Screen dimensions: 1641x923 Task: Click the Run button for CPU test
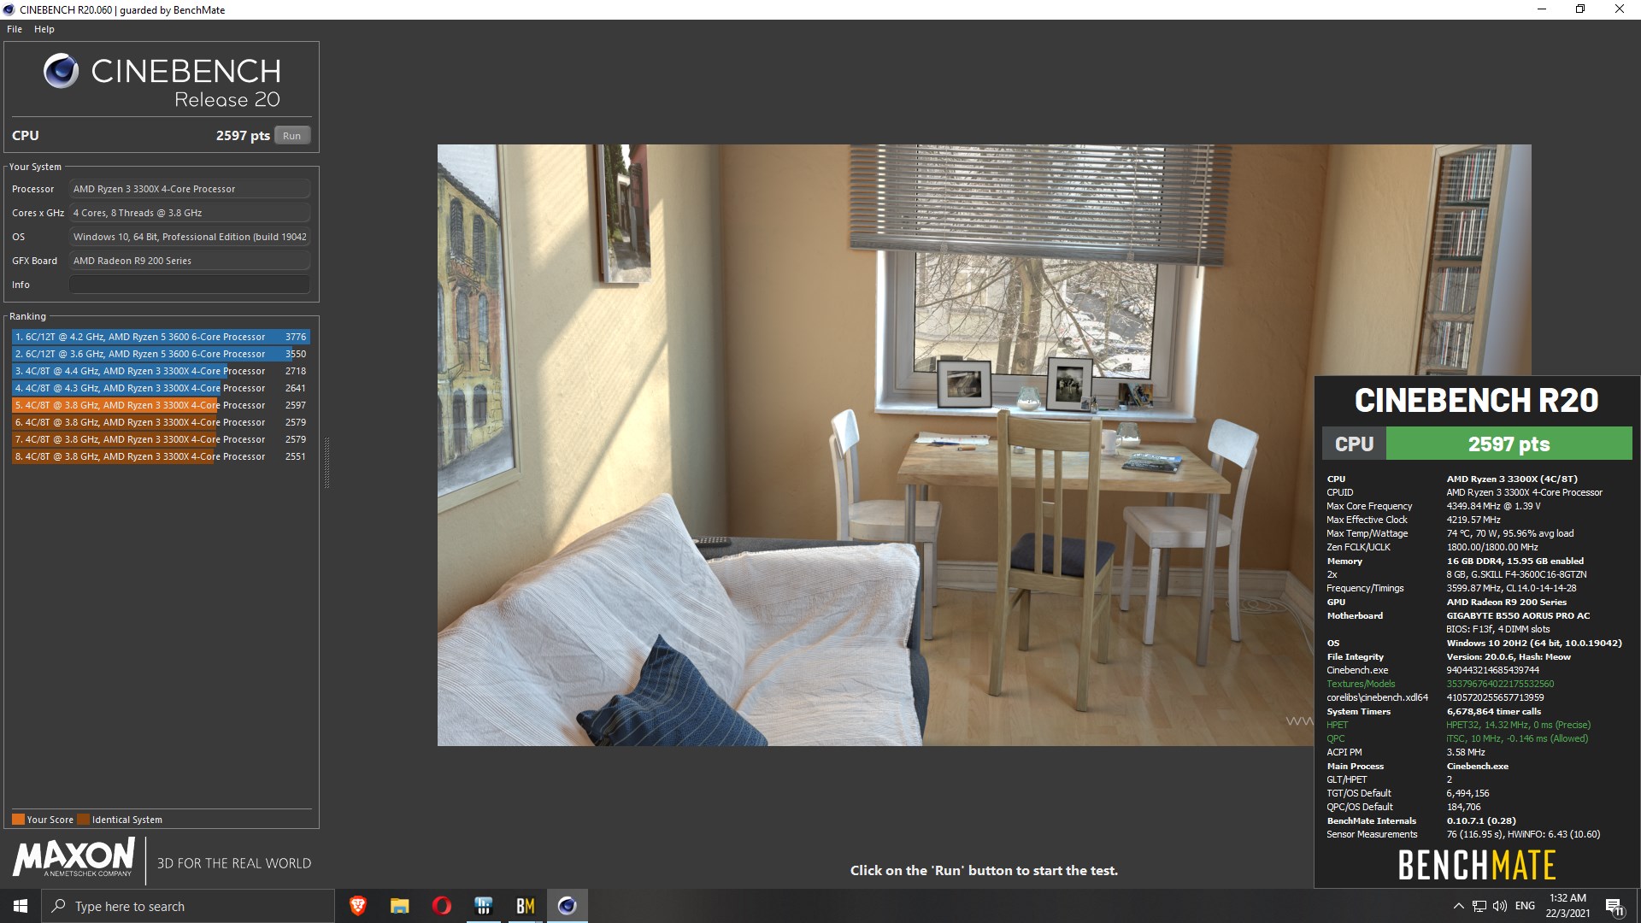coord(291,136)
